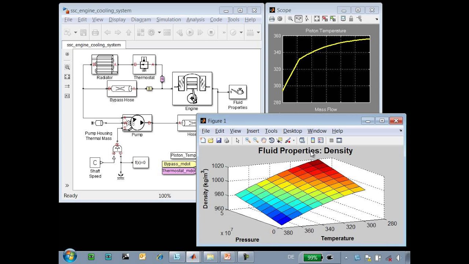Image resolution: width=469 pixels, height=264 pixels.
Task: Expand the Simulink palette chevron at bottom-left
Action: [67, 186]
